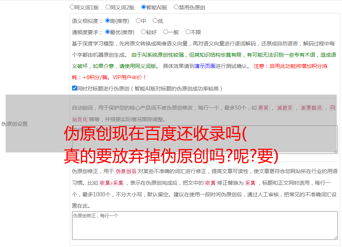342x247 pixels.
Task: Grab resize handle of 伪原创修正 textarea
Action: point(336,238)
